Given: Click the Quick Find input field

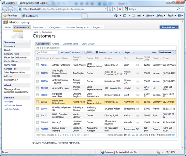Looking at the screenshot, I should [47, 52].
